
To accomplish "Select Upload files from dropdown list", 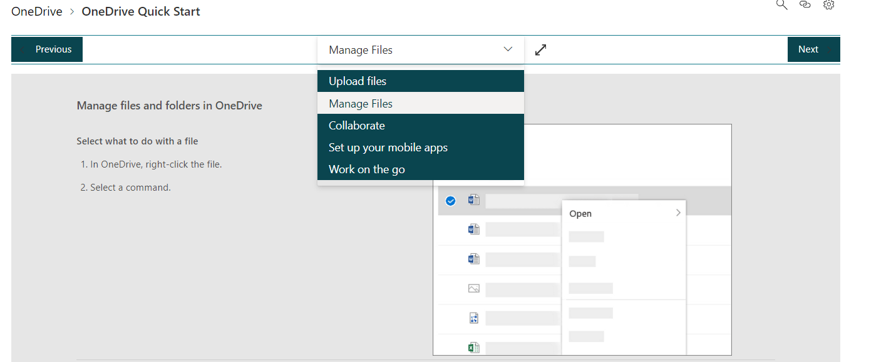I will click(x=420, y=81).
